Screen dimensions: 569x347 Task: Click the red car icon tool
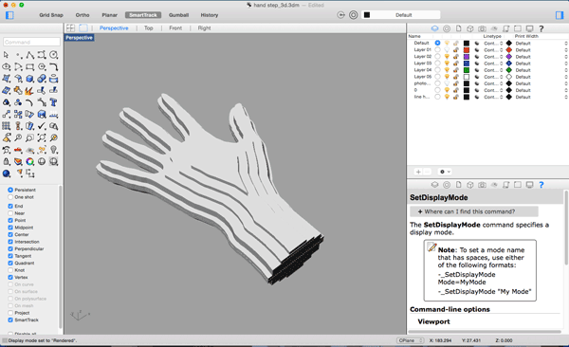click(18, 150)
